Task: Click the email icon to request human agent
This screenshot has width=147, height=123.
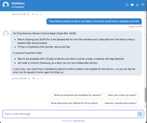Action: click(x=132, y=5)
